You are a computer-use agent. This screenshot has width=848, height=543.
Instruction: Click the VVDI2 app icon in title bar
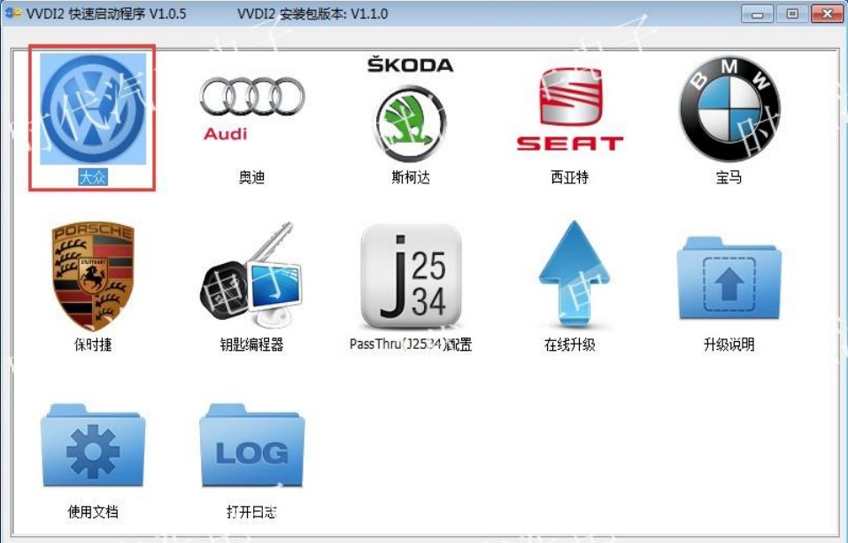click(x=12, y=13)
